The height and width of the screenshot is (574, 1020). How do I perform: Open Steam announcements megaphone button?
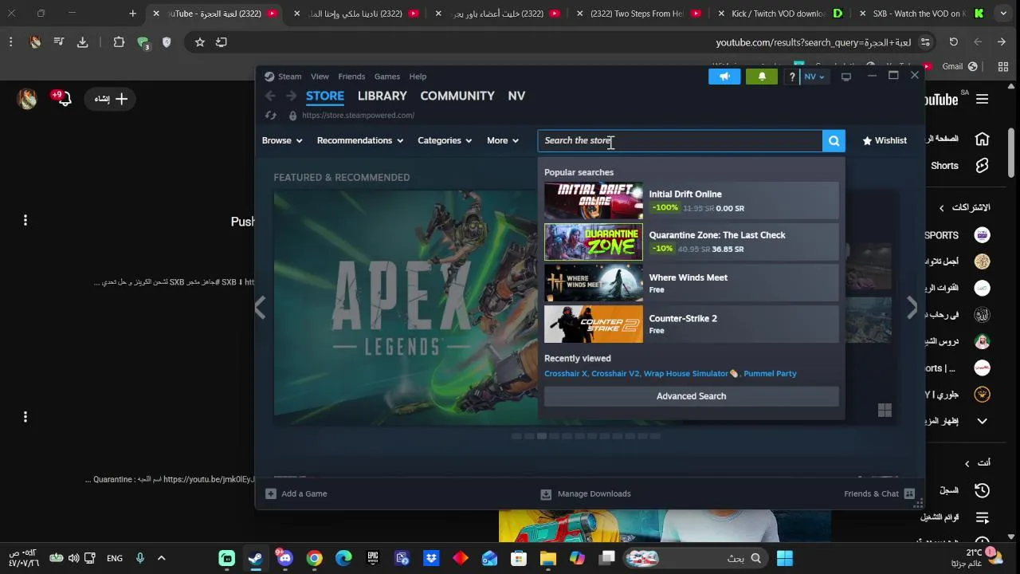click(x=724, y=77)
